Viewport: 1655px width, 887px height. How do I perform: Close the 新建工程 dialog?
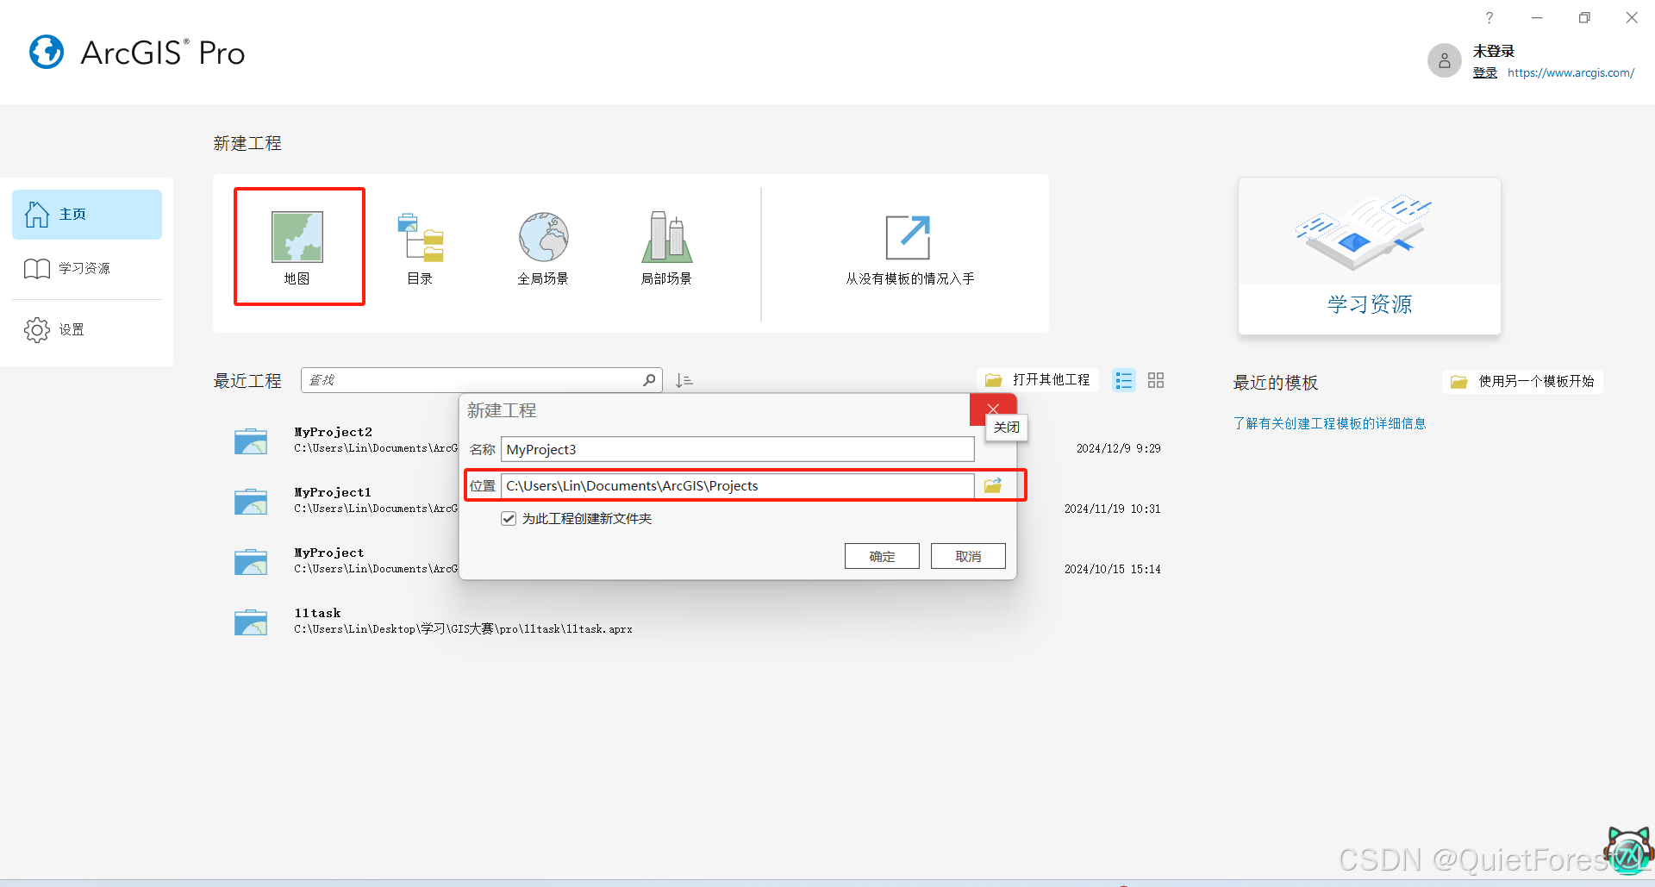pyautogui.click(x=993, y=409)
